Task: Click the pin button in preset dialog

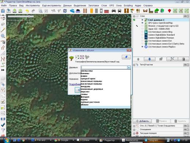Action: tap(126, 57)
